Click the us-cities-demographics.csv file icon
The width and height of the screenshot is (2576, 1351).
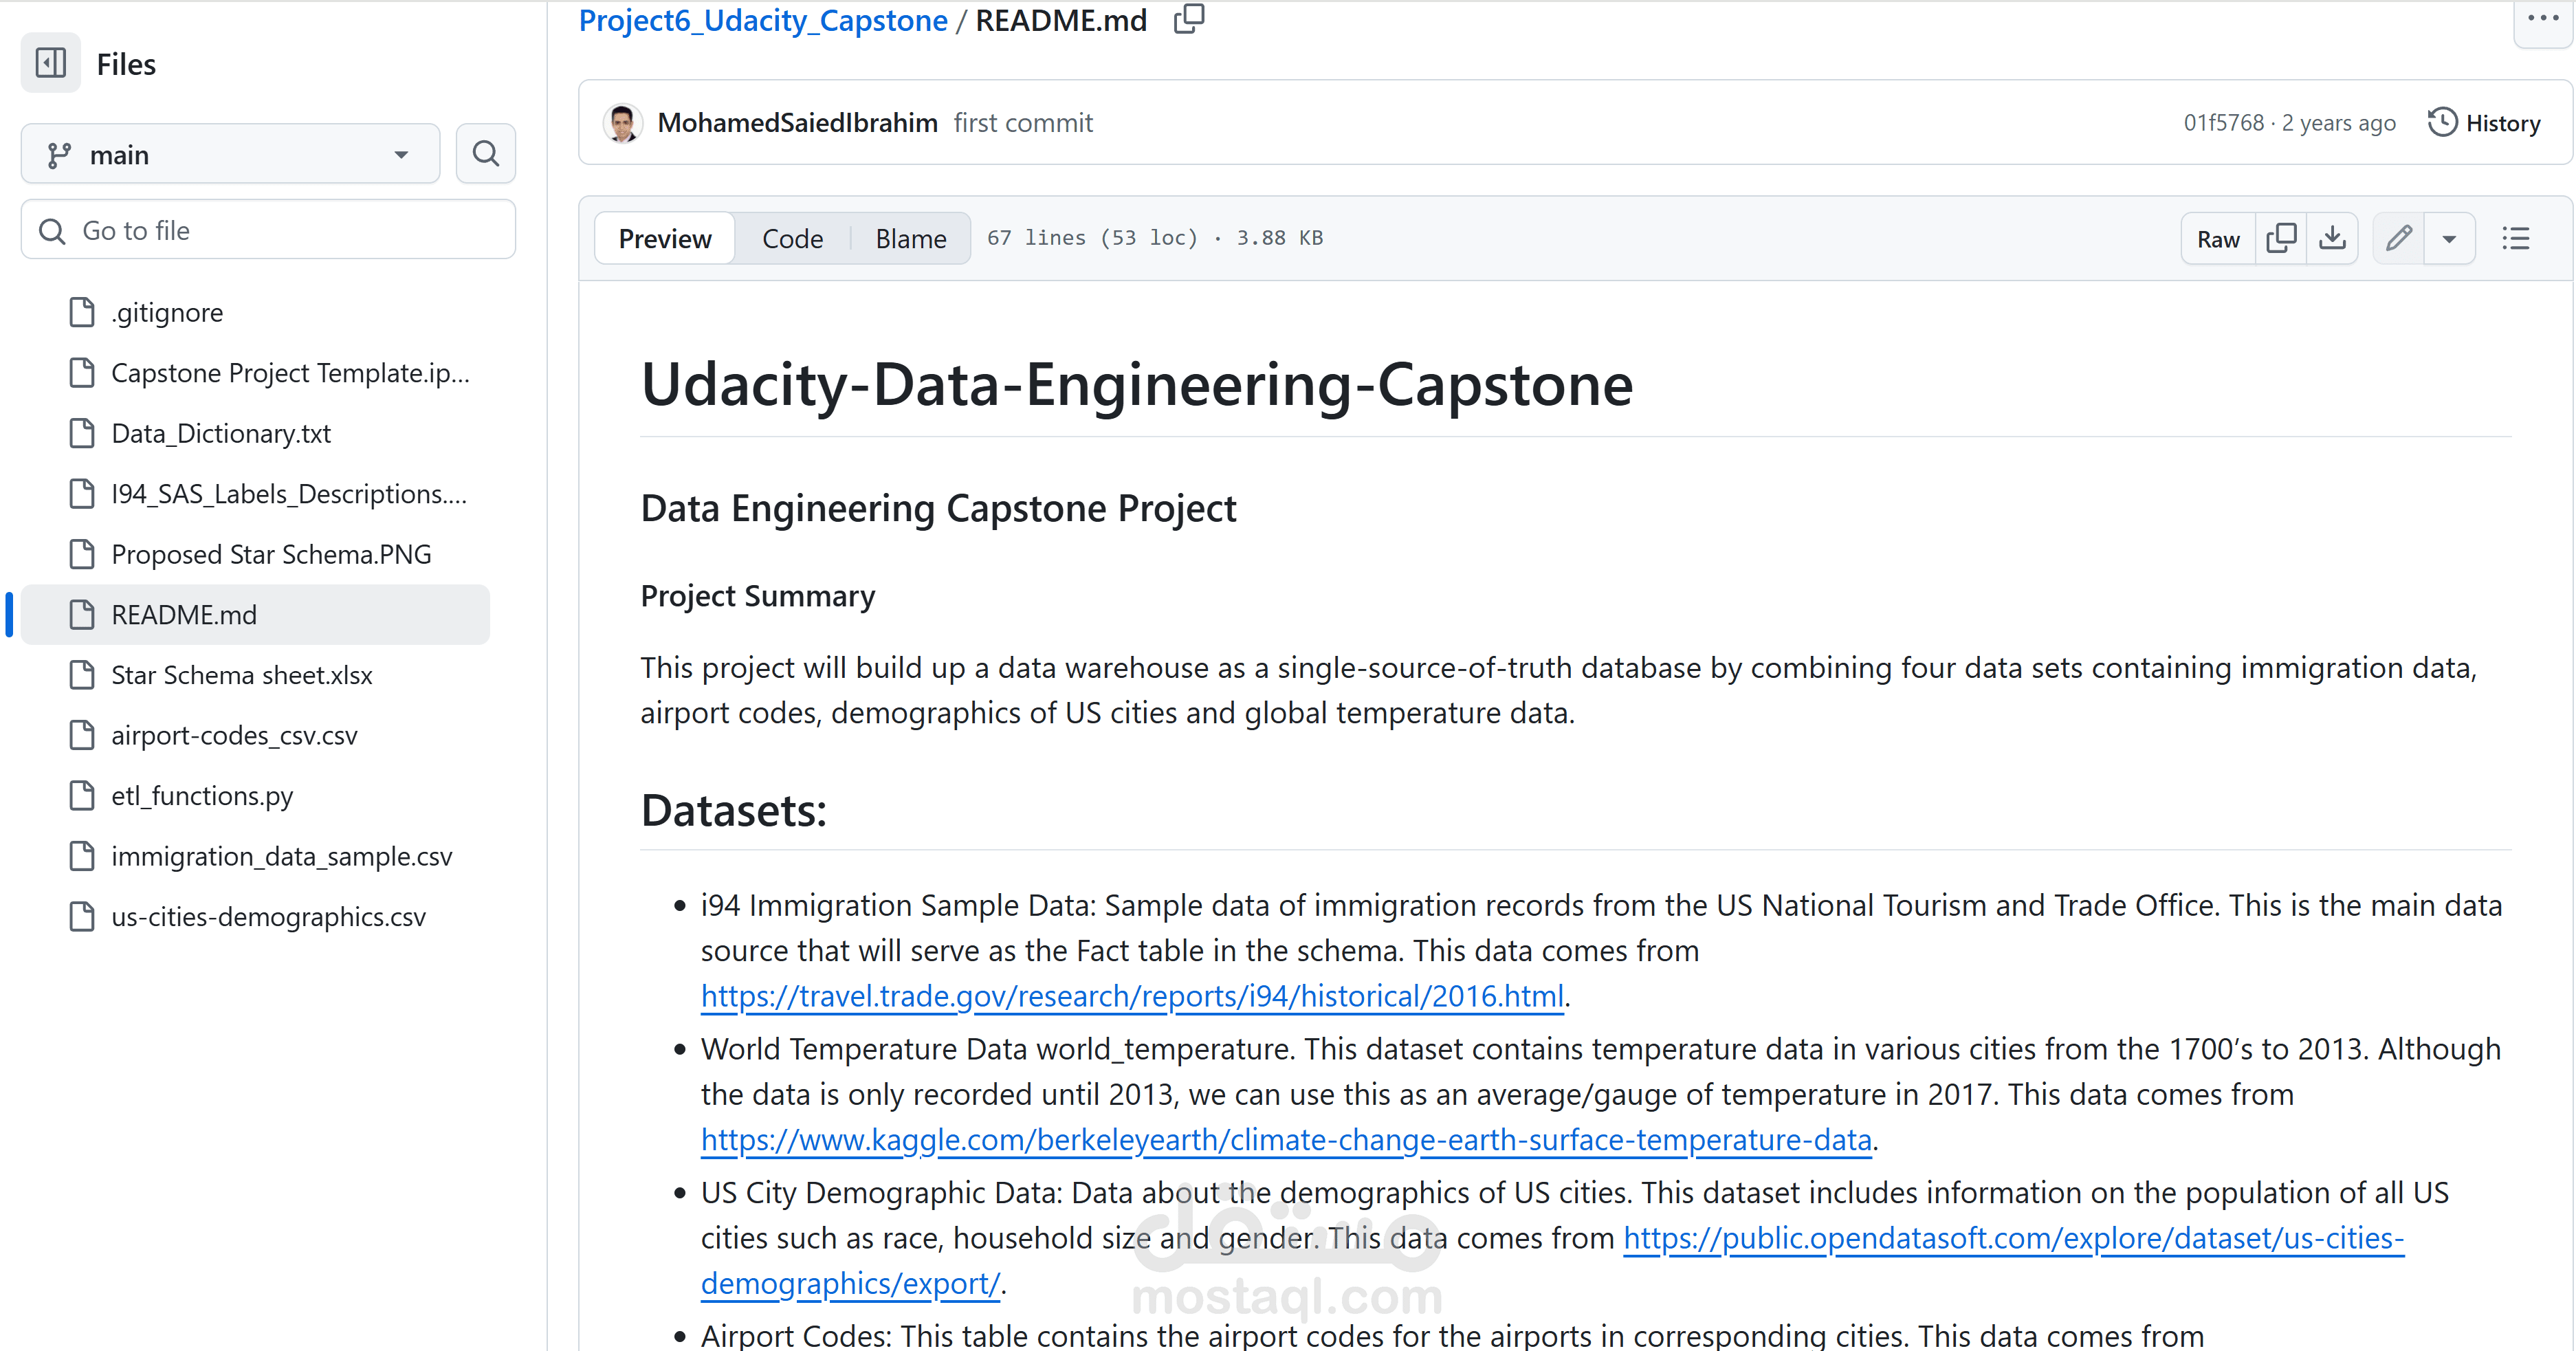click(82, 916)
